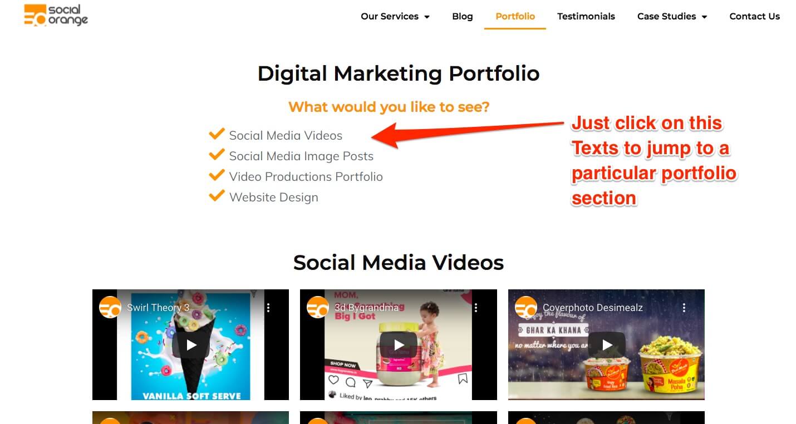796x424 pixels.
Task: Open more options on Coverphoto Desimealz video
Action: 684,308
